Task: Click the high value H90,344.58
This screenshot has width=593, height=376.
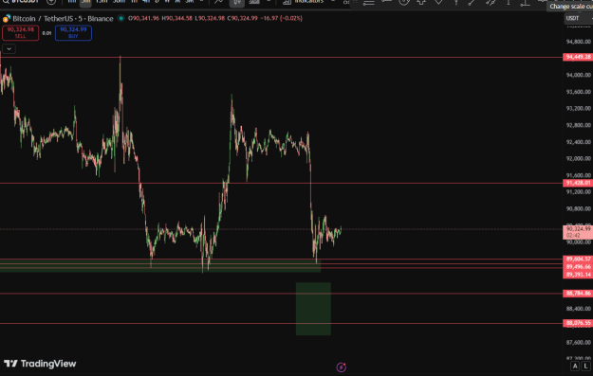Action: (x=176, y=18)
